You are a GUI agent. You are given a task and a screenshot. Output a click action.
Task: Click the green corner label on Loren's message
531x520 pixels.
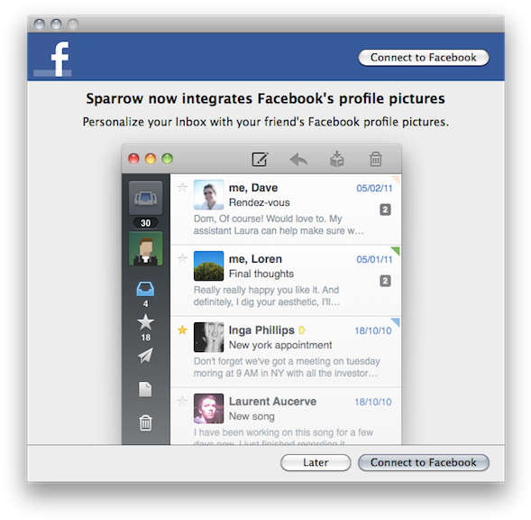point(396,251)
